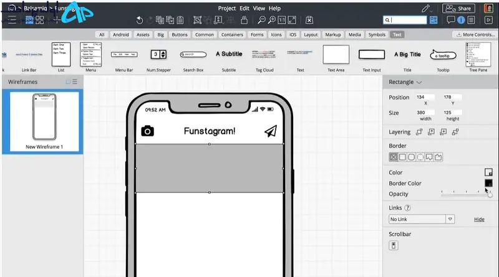This screenshot has width=499, height=277.
Task: Open the Comments speech bubble panel
Action: (x=450, y=20)
